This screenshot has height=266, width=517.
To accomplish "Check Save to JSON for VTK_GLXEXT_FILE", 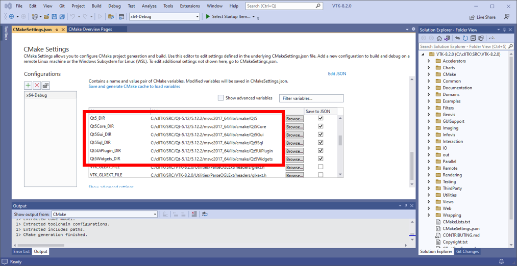I will pos(320,175).
